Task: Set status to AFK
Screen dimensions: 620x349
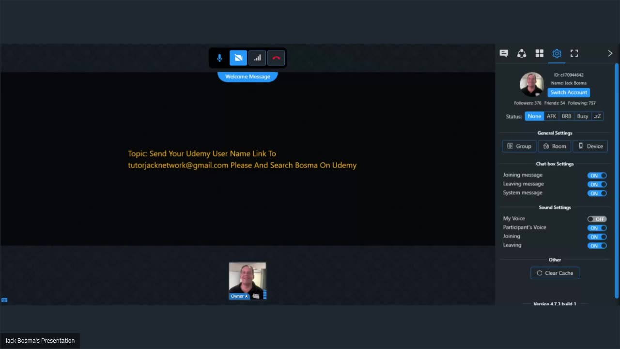Action: coord(551,116)
